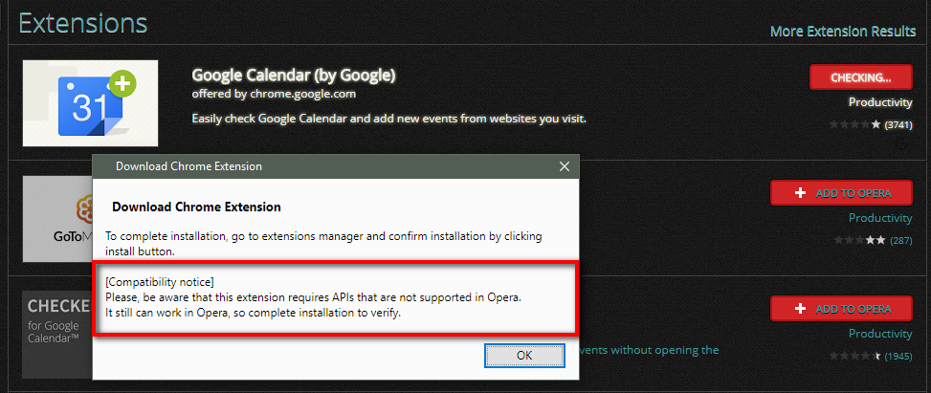Click the Extensions section heading
Screen dimensions: 931x393
pos(83,23)
